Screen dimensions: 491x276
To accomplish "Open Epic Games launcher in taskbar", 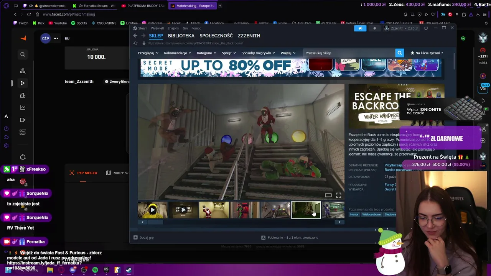I will pos(106,270).
